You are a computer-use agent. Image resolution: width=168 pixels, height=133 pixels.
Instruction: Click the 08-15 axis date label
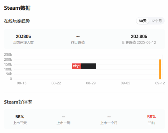click(x=22, y=83)
